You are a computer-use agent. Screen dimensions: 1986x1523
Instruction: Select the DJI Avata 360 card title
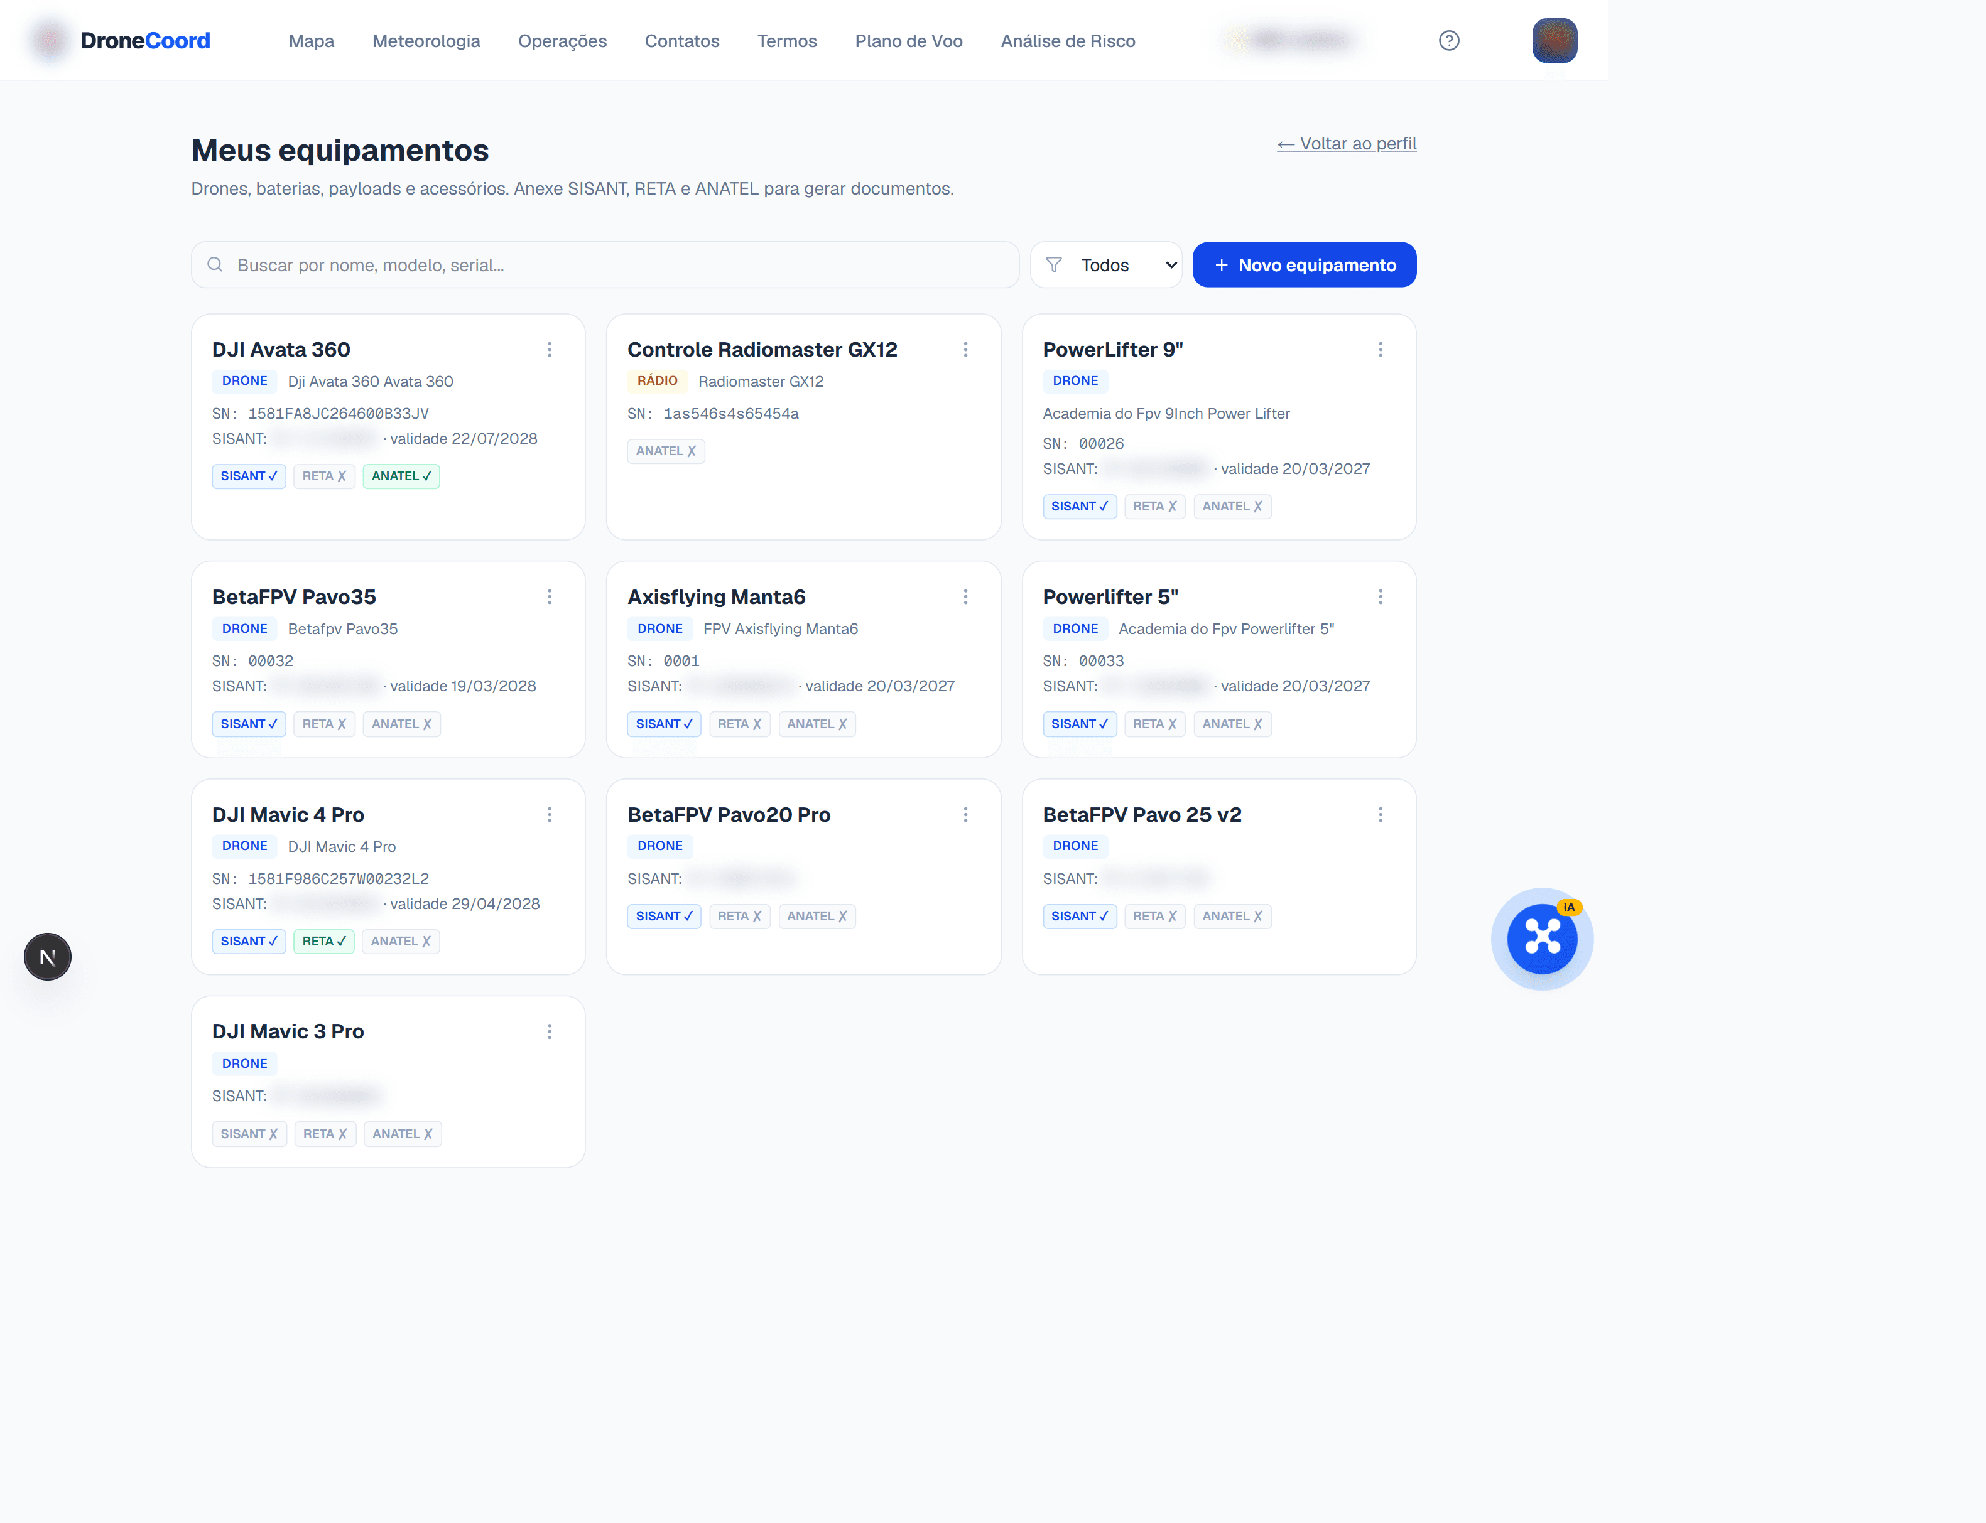[x=281, y=350]
